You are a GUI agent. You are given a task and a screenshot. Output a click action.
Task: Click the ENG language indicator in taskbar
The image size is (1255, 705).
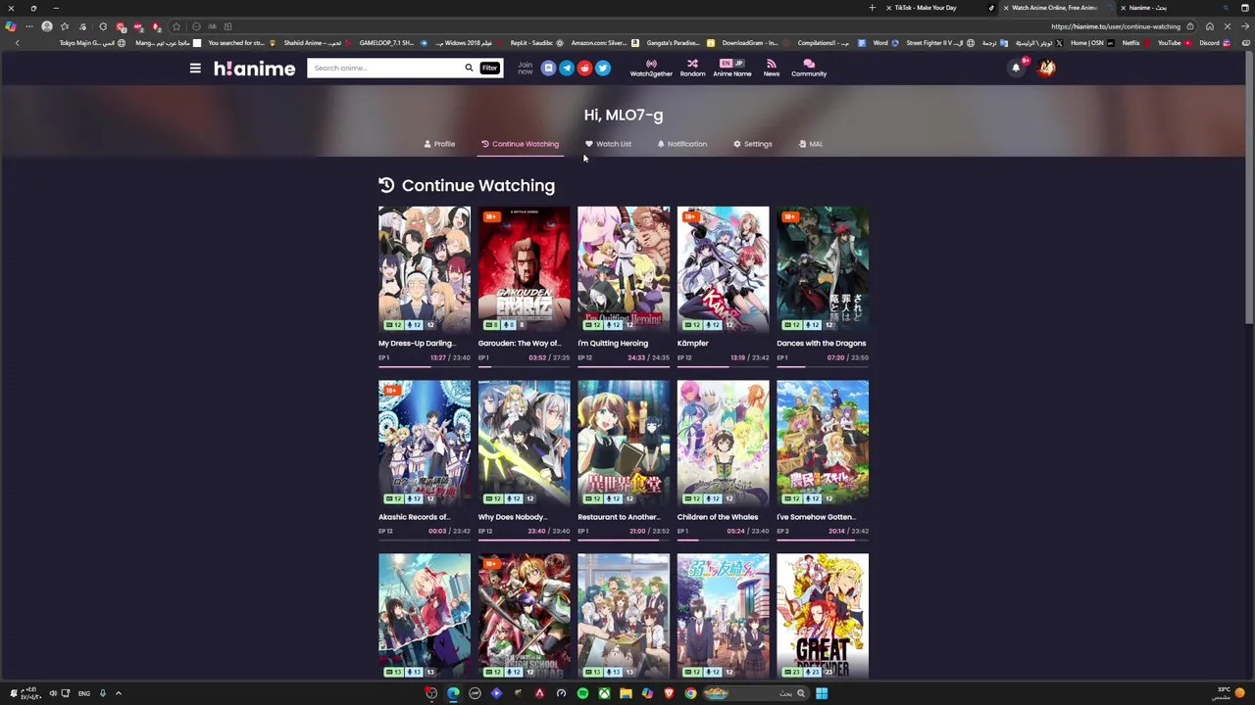(x=84, y=693)
